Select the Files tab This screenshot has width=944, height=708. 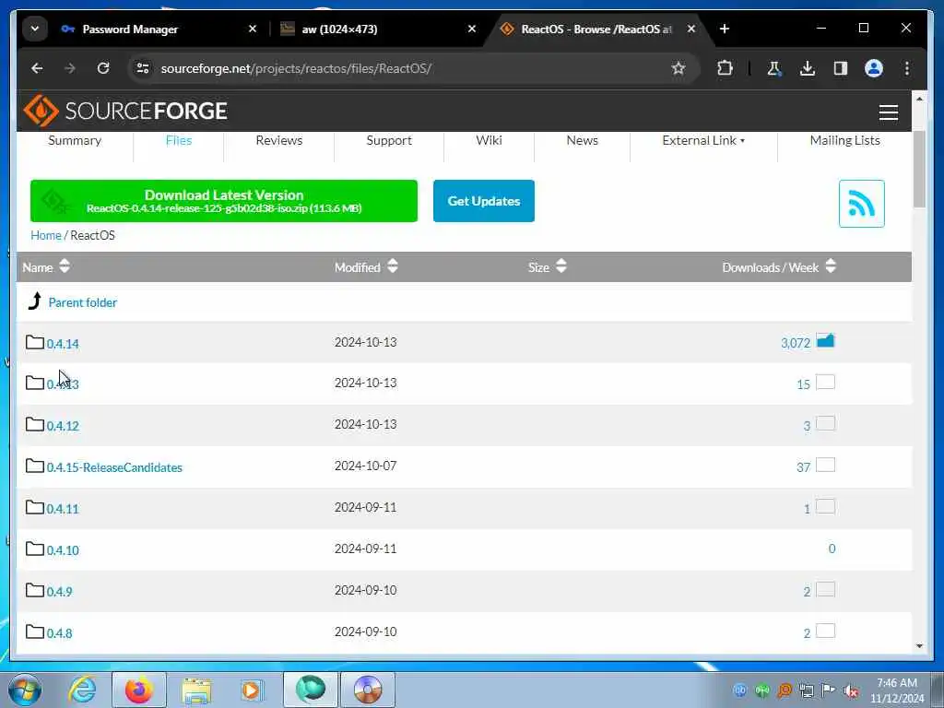click(x=179, y=140)
